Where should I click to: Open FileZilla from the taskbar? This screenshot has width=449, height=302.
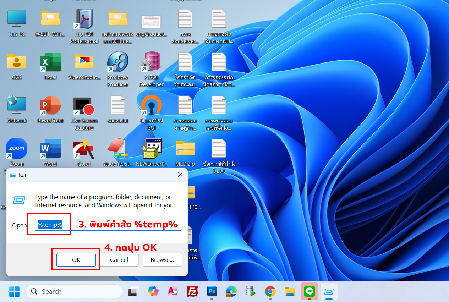coord(192,291)
